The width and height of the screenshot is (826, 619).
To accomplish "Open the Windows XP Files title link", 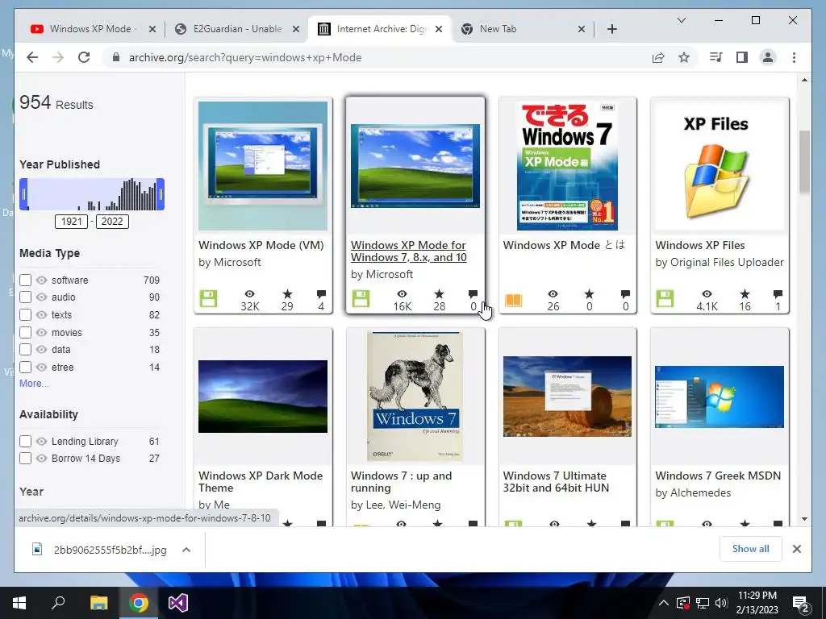I will point(700,245).
